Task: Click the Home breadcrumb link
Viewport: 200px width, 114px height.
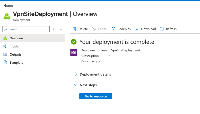Action: pyautogui.click(x=8, y=6)
